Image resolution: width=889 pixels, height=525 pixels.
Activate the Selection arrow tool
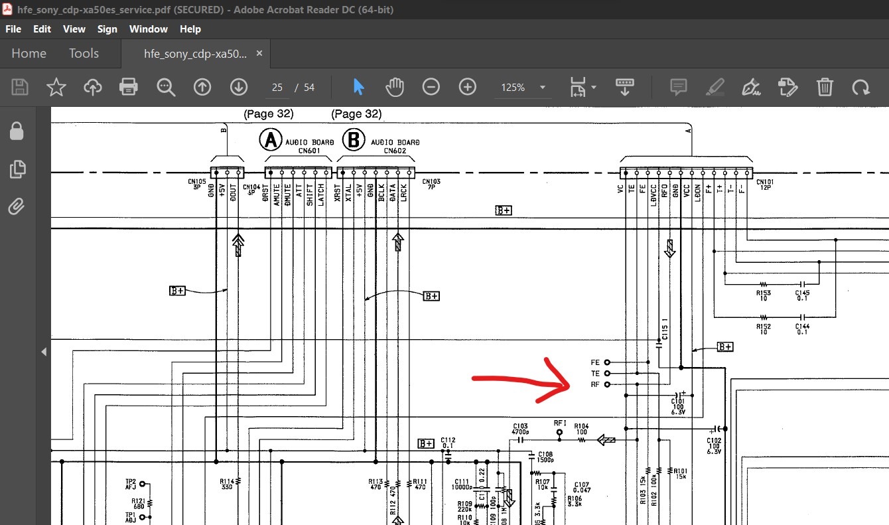[x=359, y=87]
